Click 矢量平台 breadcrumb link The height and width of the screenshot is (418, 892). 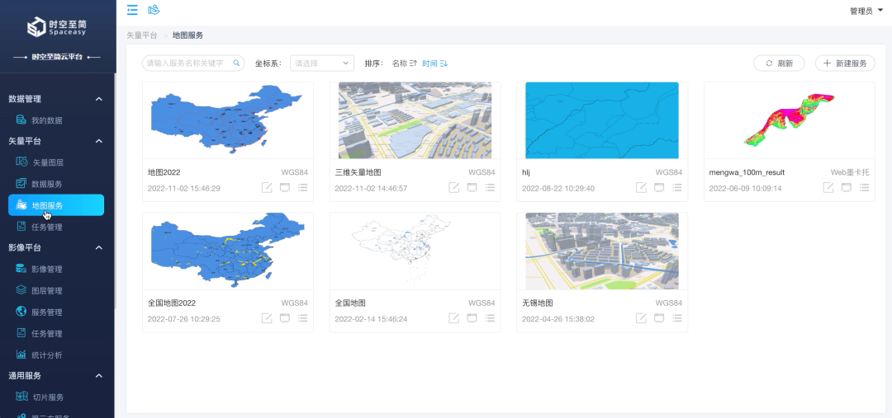[x=142, y=35]
